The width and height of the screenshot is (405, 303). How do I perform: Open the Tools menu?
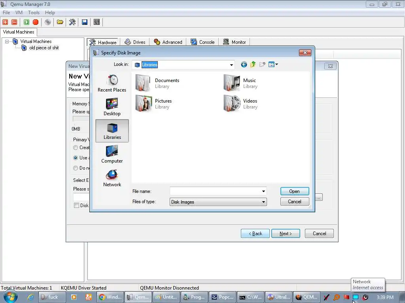click(34, 12)
